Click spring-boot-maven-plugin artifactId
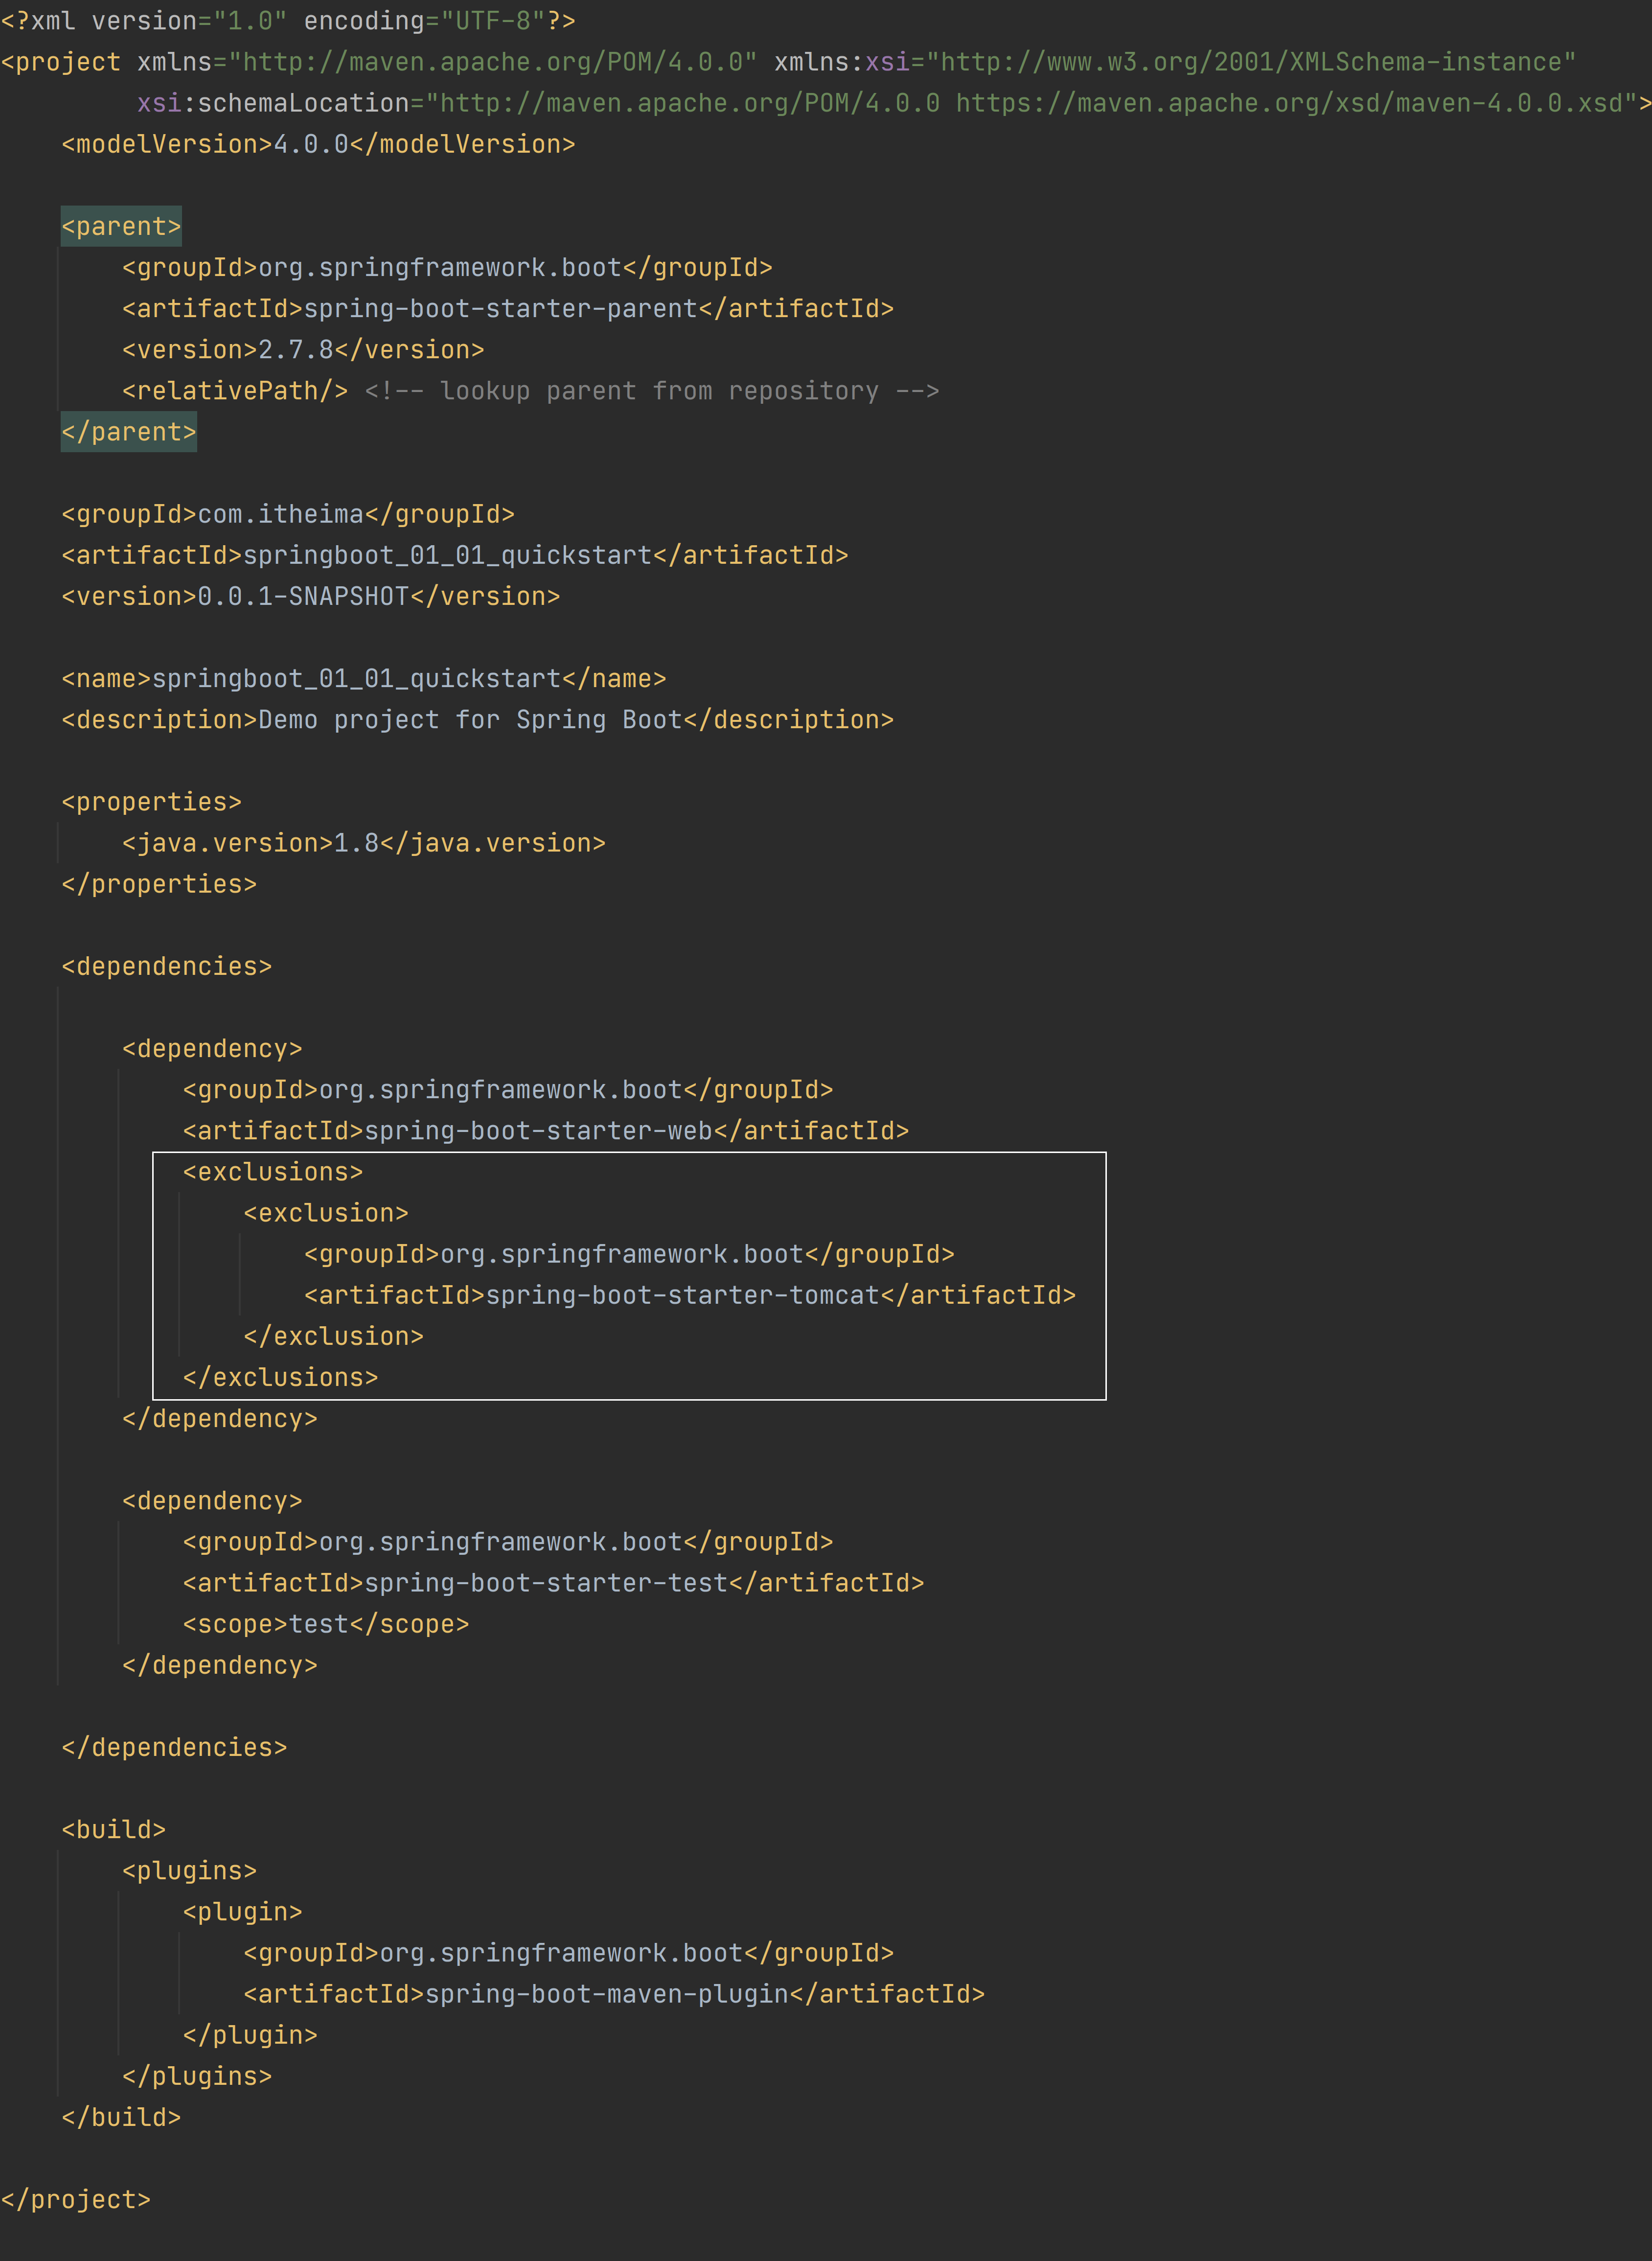 click(x=606, y=1994)
